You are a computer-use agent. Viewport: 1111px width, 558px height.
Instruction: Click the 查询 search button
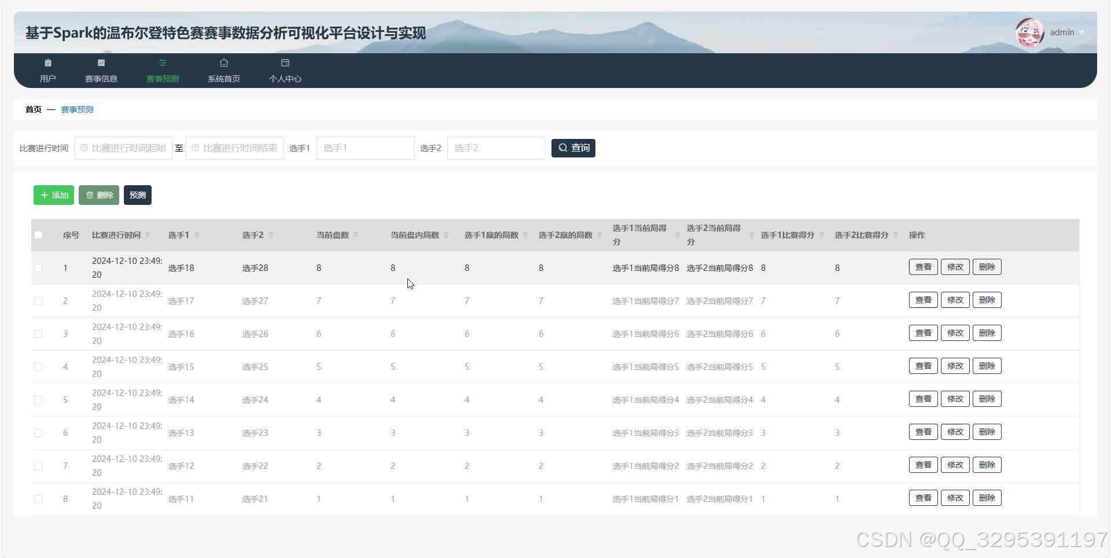(573, 148)
